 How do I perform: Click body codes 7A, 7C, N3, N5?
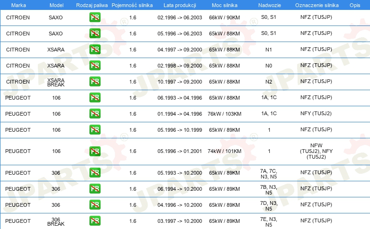tap(269, 174)
